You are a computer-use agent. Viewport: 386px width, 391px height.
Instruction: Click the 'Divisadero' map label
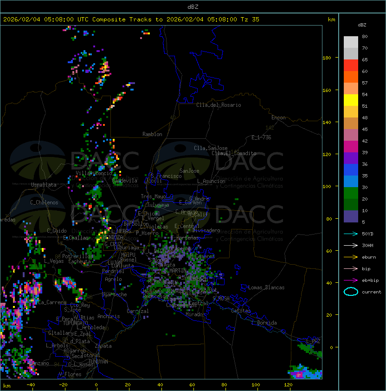pos(206,230)
